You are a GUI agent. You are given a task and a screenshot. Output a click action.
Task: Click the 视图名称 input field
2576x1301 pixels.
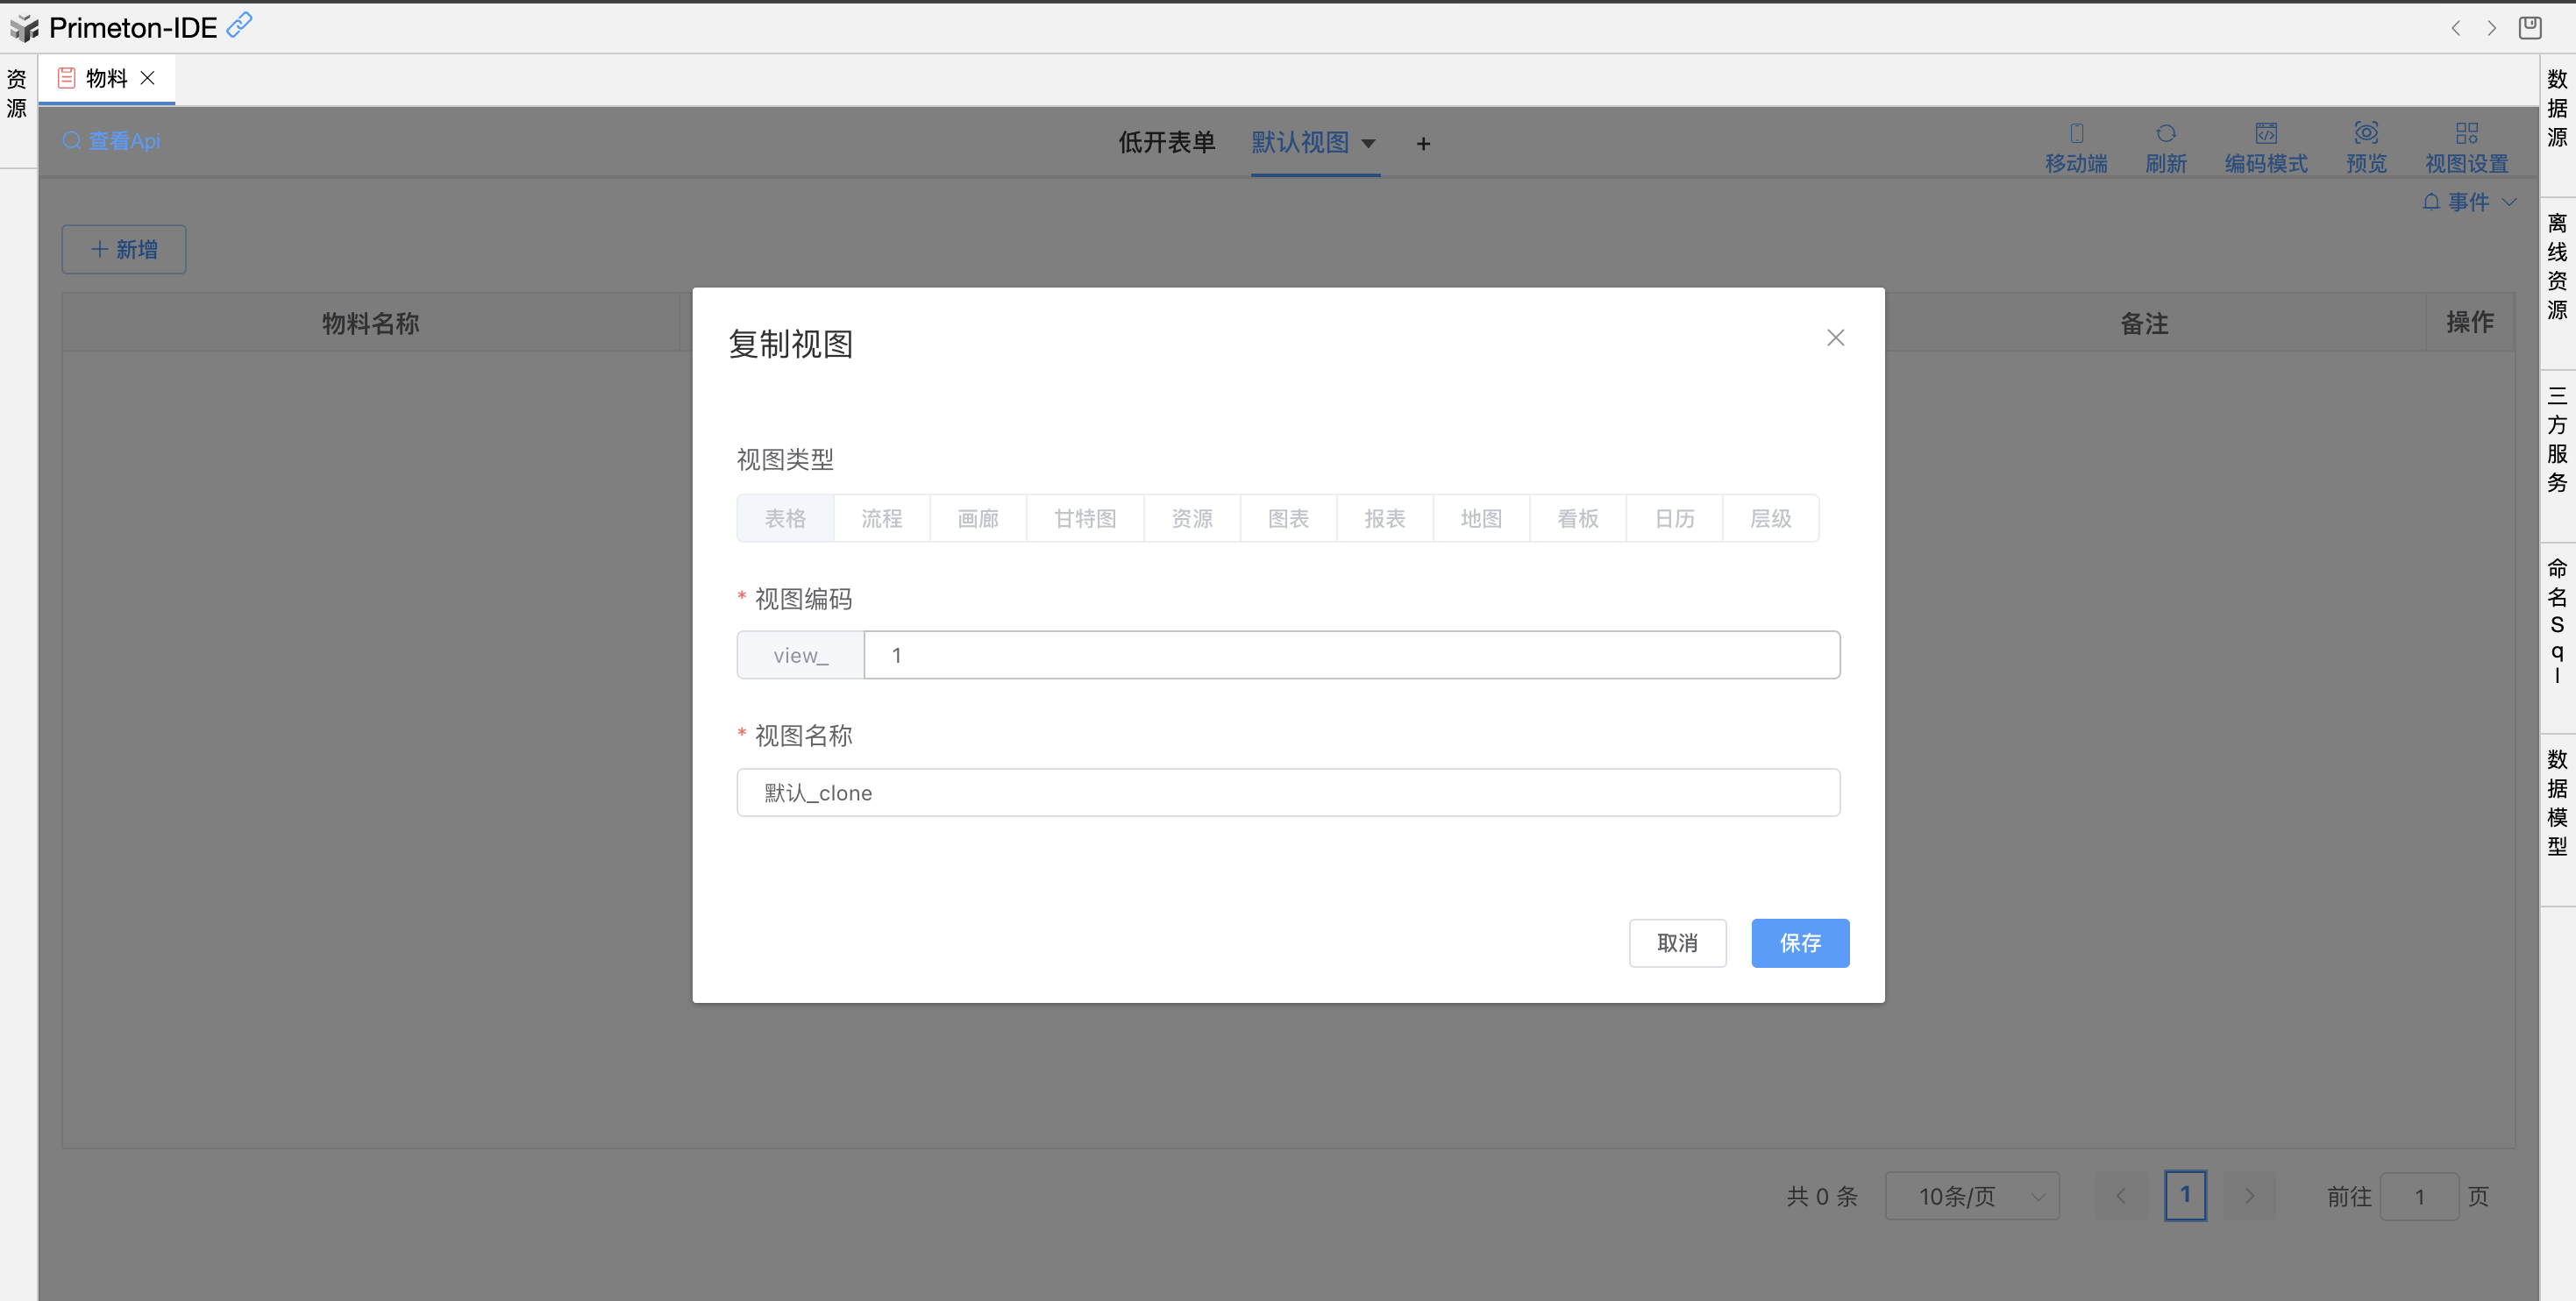tap(1287, 792)
